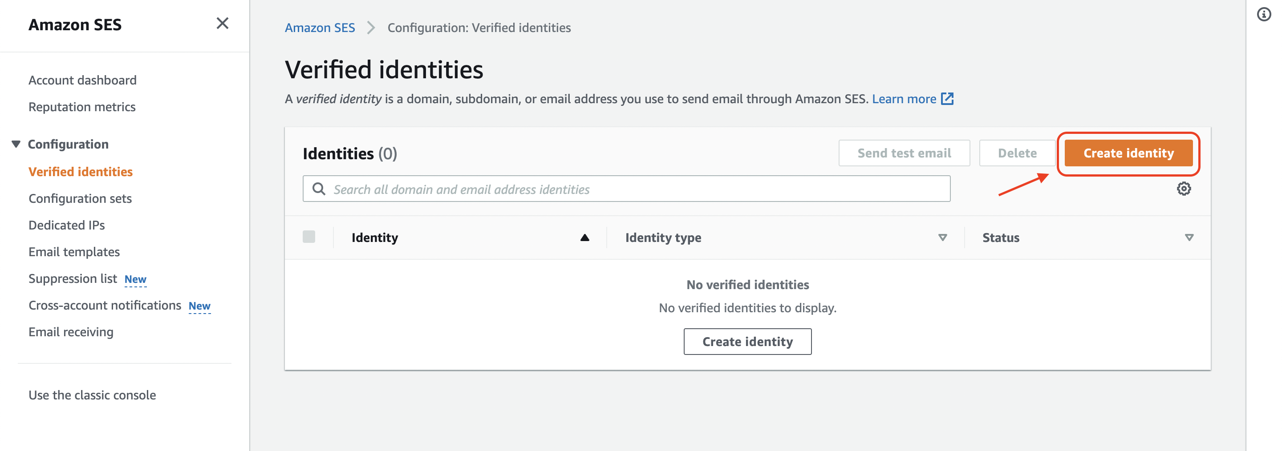1282x451 pixels.
Task: Click the Amazon SES breadcrumb link
Action: point(320,28)
